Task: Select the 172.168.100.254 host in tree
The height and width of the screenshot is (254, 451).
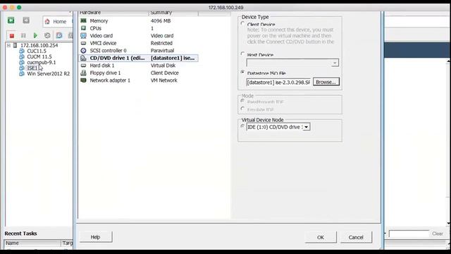Action: (x=39, y=45)
